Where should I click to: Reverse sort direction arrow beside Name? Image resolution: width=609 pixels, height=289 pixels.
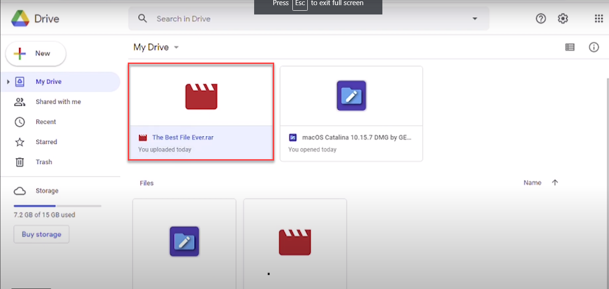(x=554, y=183)
